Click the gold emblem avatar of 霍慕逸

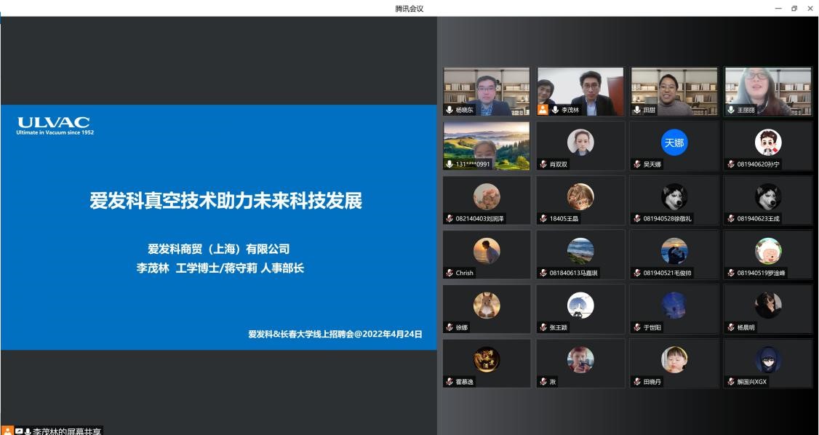[x=487, y=359]
